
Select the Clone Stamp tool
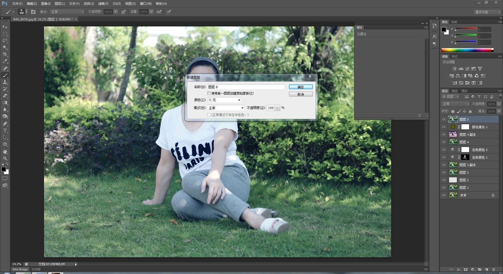coord(5,82)
